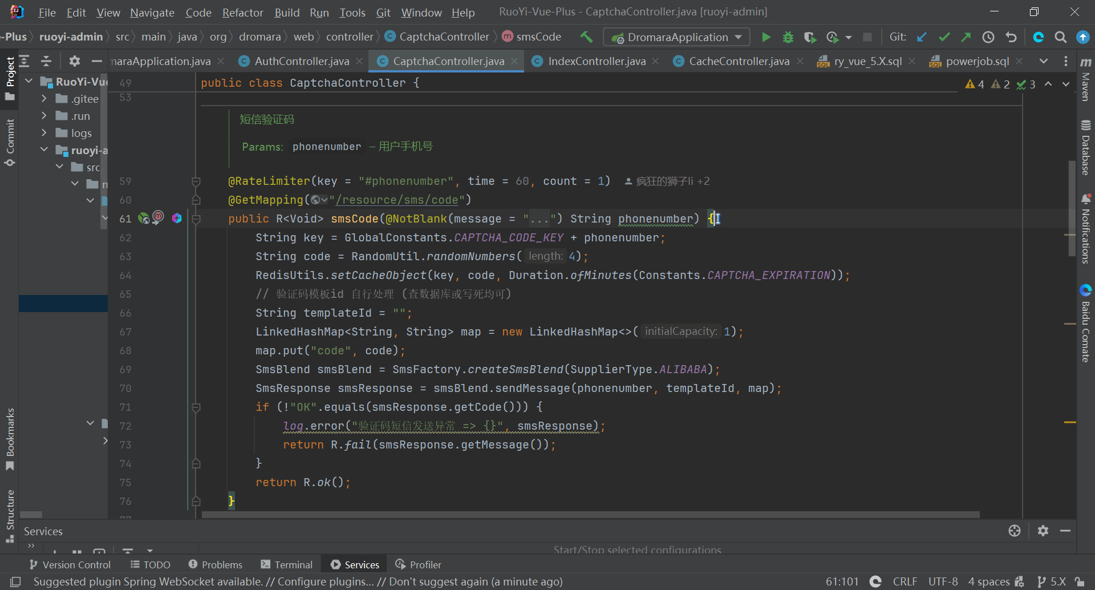Click the Stop square icon in toolbar

pos(867,37)
